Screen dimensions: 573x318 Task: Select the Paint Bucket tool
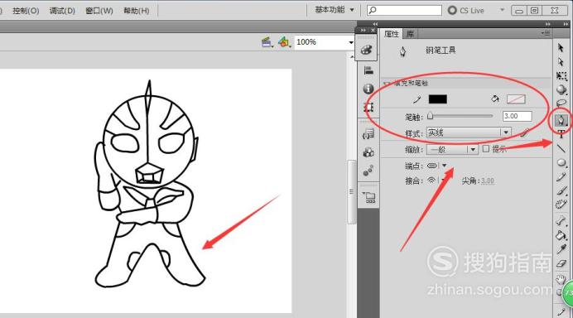tap(561, 235)
